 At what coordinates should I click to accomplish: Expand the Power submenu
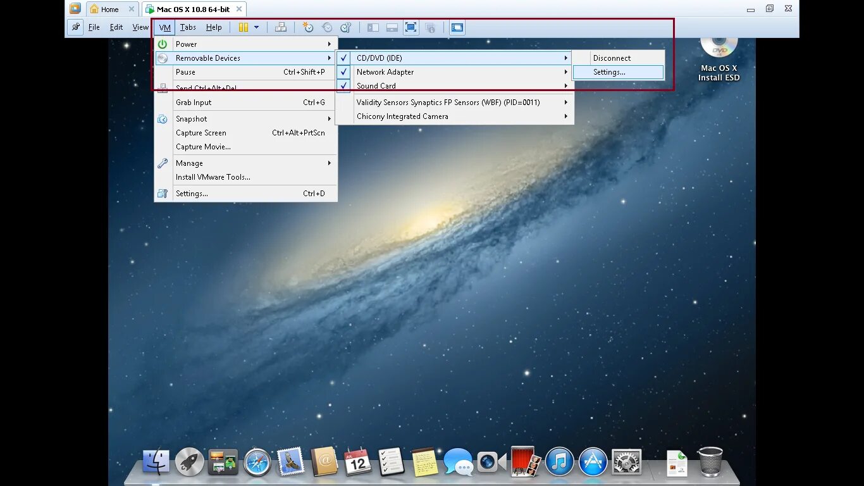tap(246, 44)
